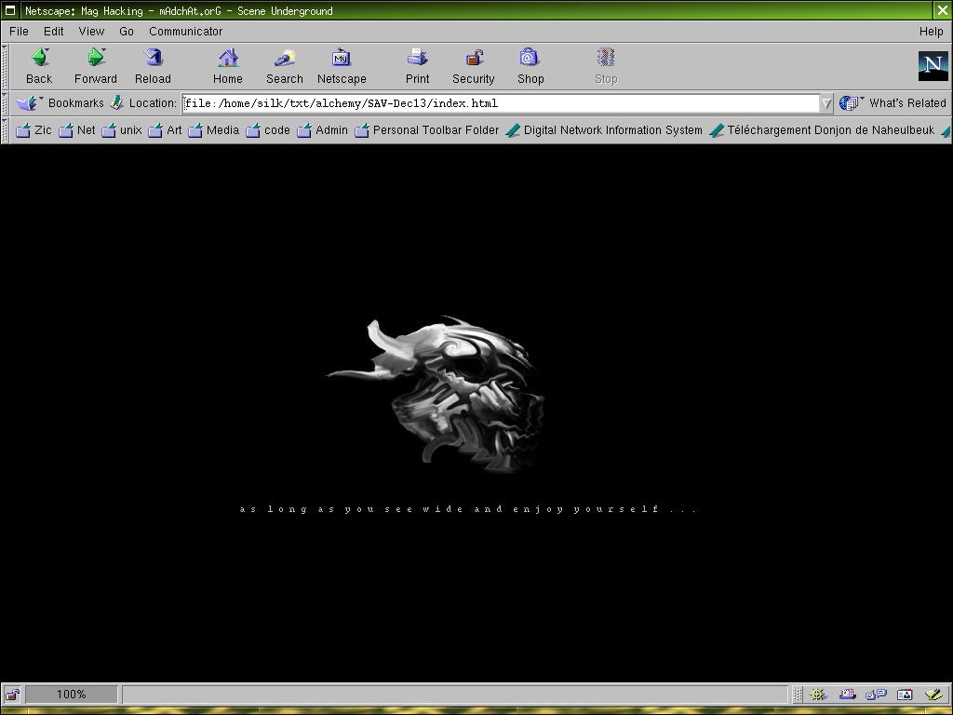Open the Communicator menu
This screenshot has height=715, width=953.
185,31
